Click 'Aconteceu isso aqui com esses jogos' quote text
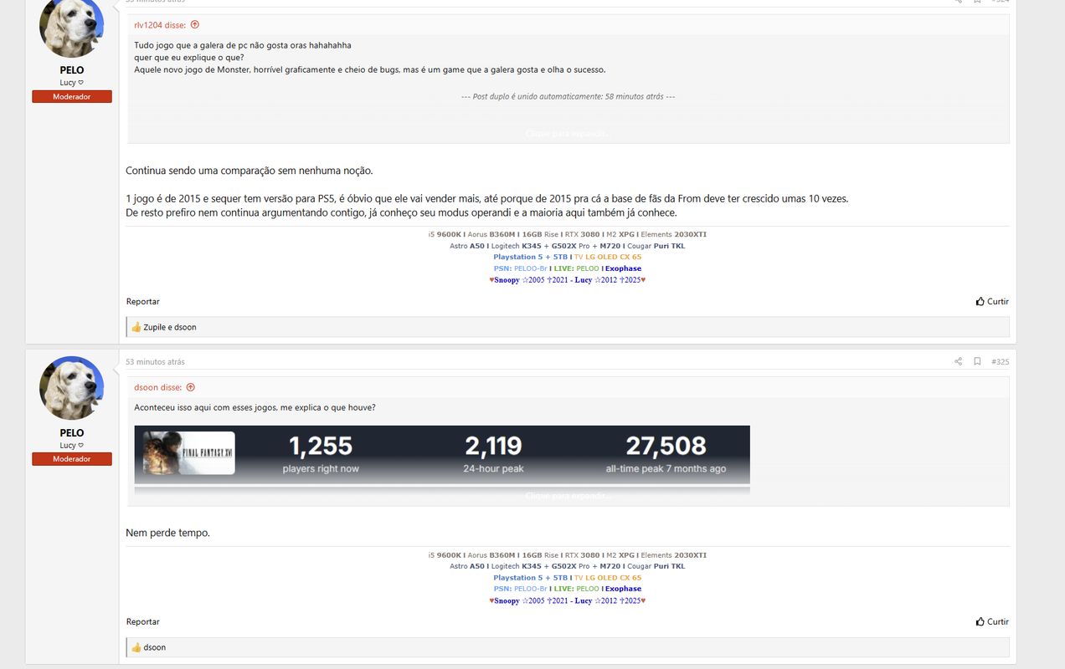This screenshot has height=669, width=1065. point(255,407)
